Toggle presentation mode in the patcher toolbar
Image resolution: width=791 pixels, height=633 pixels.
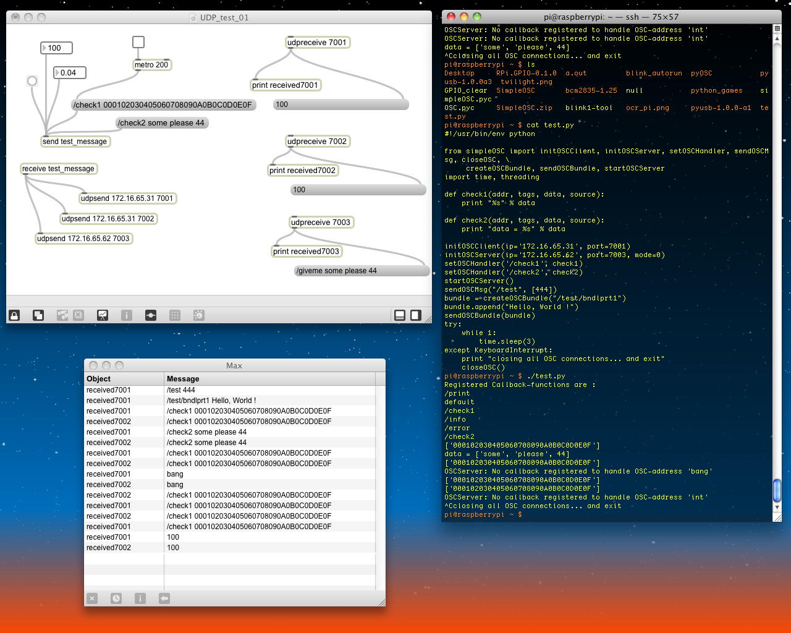(103, 315)
